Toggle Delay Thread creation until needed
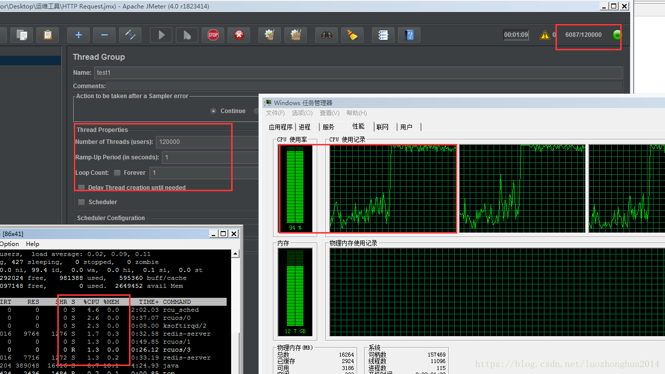The image size is (665, 374). click(x=82, y=188)
